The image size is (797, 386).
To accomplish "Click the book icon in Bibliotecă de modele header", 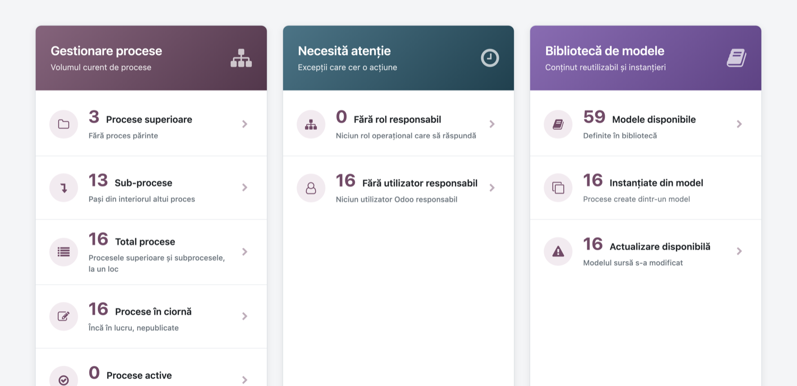I will point(736,58).
